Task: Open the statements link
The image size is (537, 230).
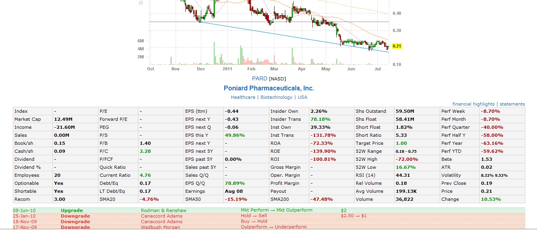Action: (512, 104)
